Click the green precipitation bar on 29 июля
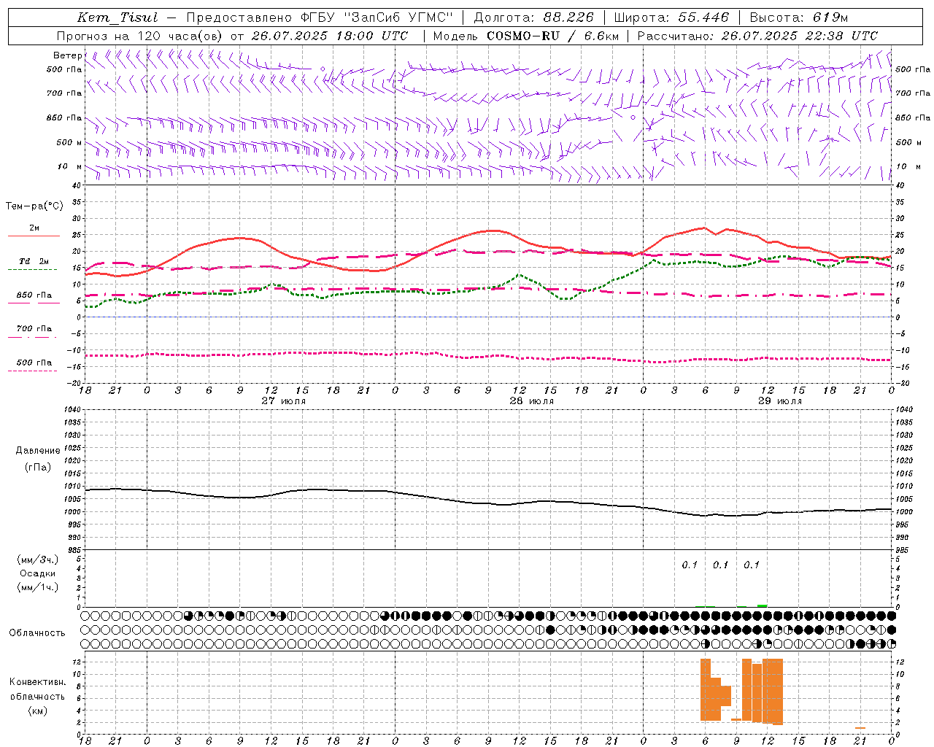 763,605
